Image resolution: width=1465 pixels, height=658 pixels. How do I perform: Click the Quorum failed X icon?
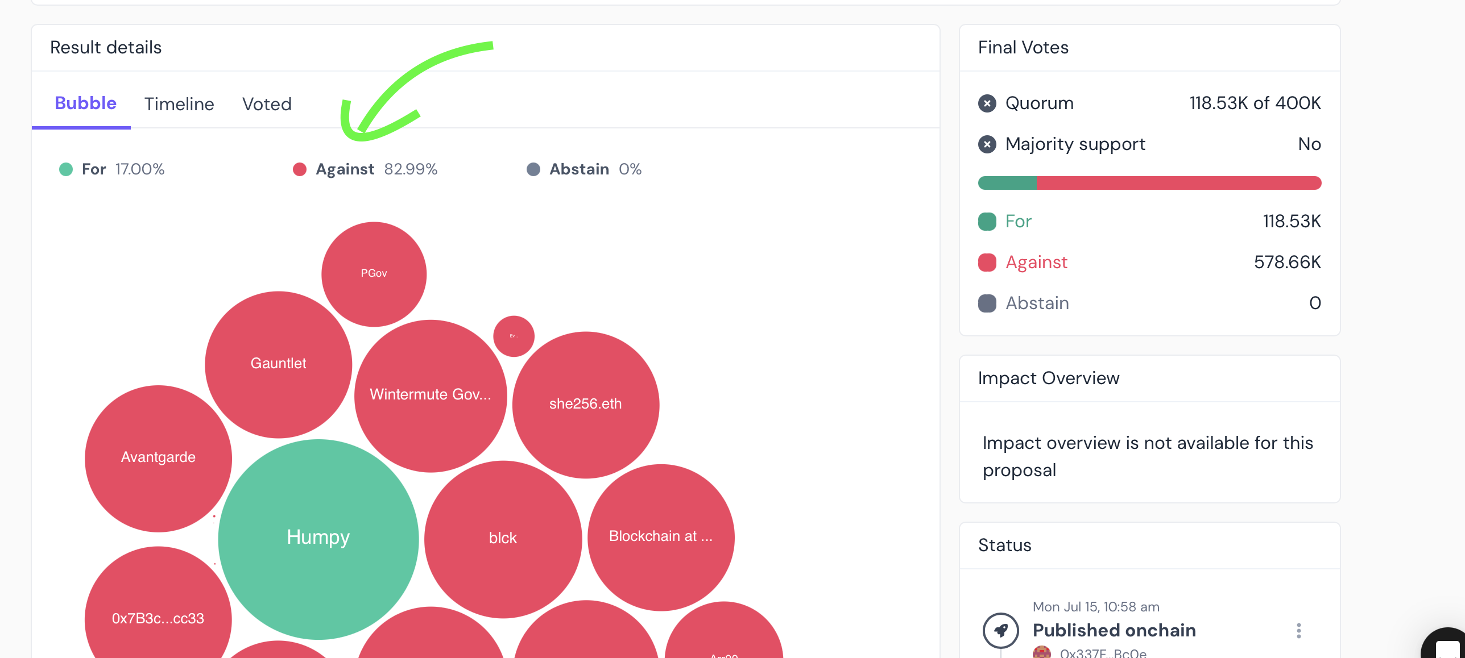[x=987, y=103]
